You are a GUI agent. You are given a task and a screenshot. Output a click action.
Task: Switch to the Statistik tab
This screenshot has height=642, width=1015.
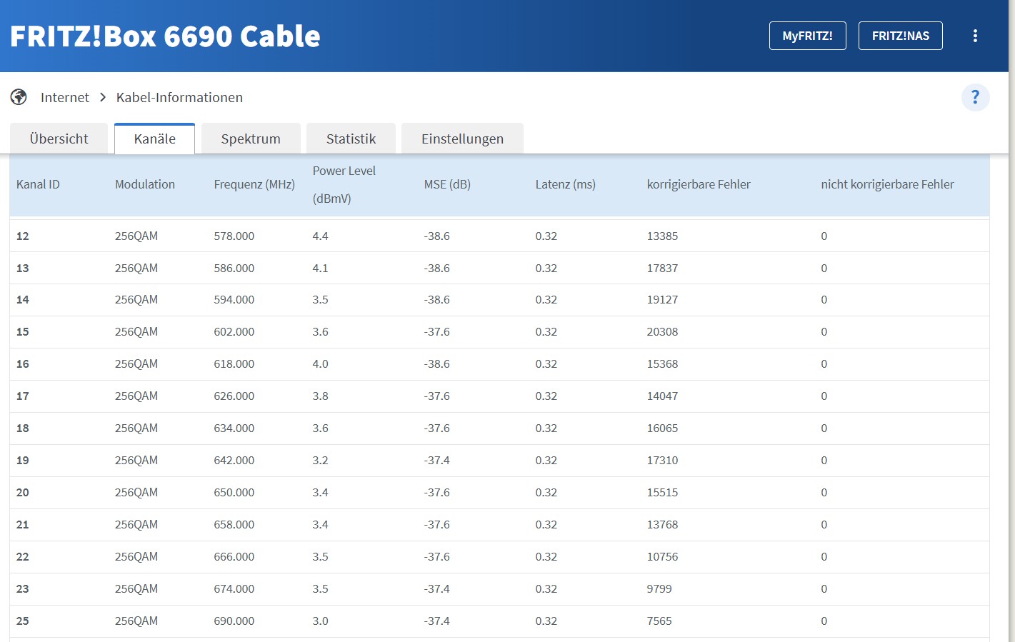pos(351,139)
